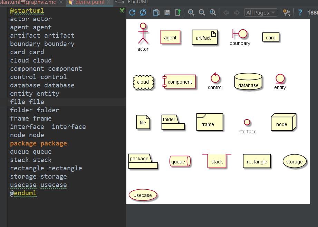Zoom out of the diagram
Image resolution: width=318 pixels, height=227 pixels.
pyautogui.click(x=202, y=13)
